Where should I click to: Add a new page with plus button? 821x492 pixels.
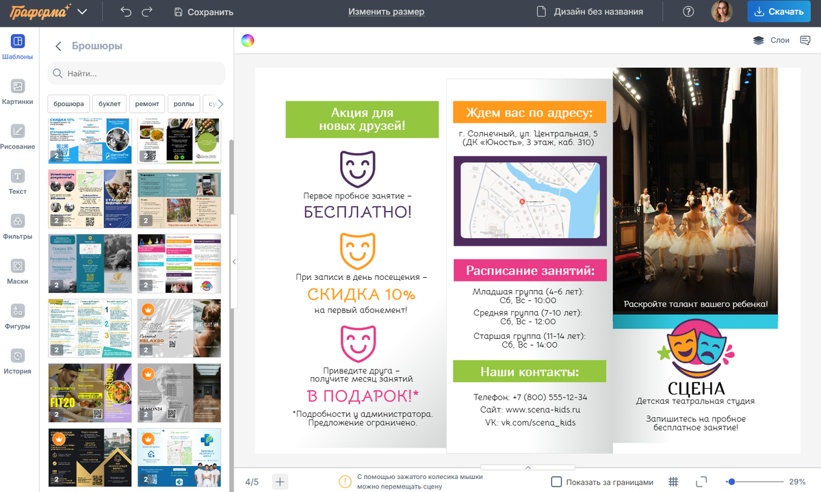point(280,482)
